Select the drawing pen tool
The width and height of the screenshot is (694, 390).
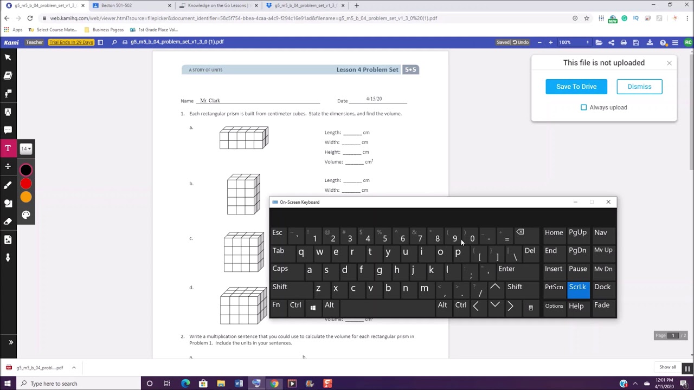(8, 185)
